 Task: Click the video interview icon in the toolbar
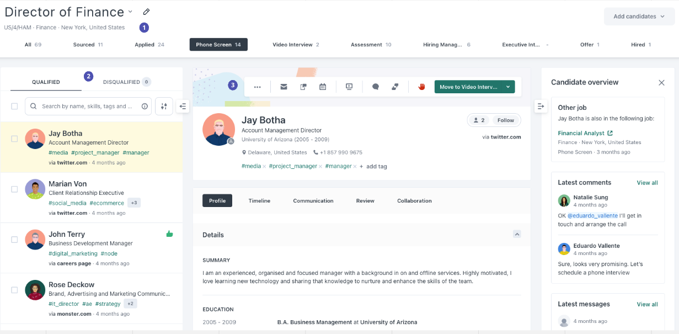tap(349, 87)
